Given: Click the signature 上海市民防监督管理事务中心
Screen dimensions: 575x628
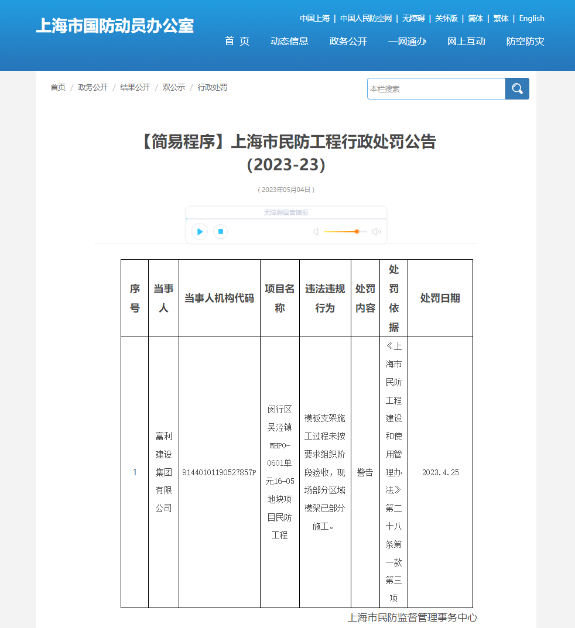Looking at the screenshot, I should tap(412, 617).
